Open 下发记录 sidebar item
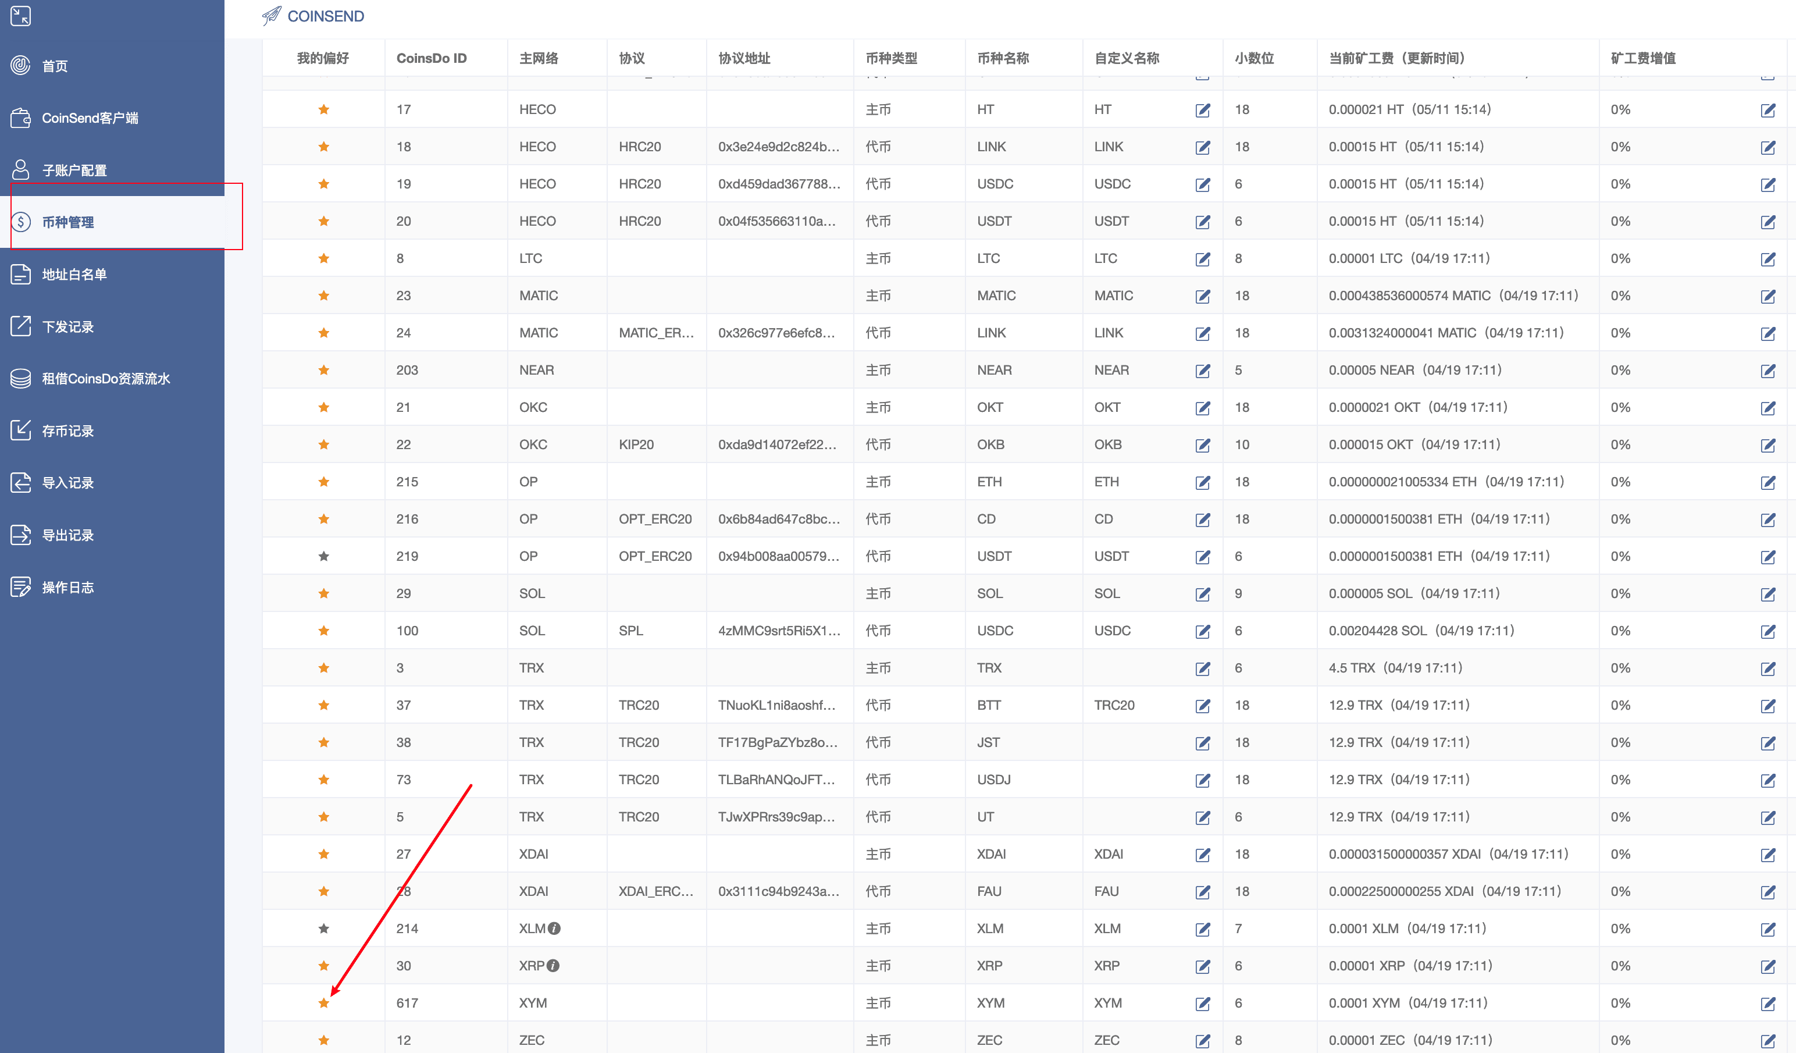Image resolution: width=1796 pixels, height=1053 pixels. click(x=67, y=326)
